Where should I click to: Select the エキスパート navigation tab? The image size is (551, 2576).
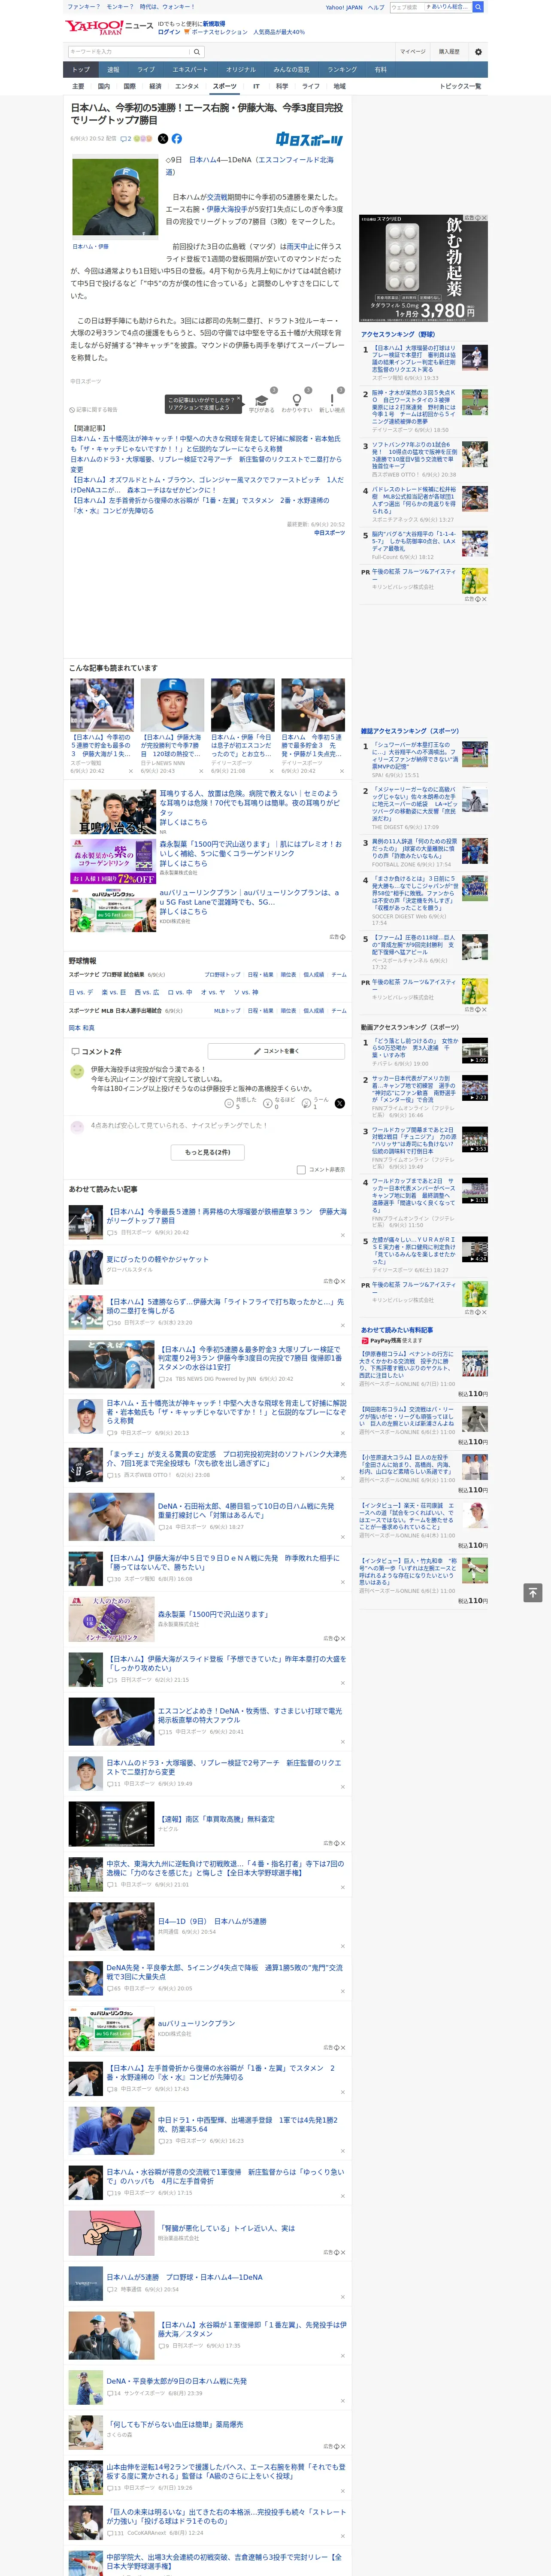pyautogui.click(x=190, y=70)
